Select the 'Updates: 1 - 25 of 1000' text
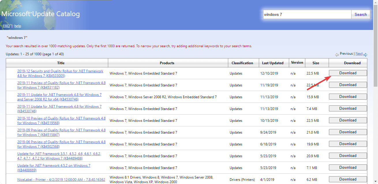Image resolution: width=378 pixels, height=184 pixels. (x=35, y=54)
